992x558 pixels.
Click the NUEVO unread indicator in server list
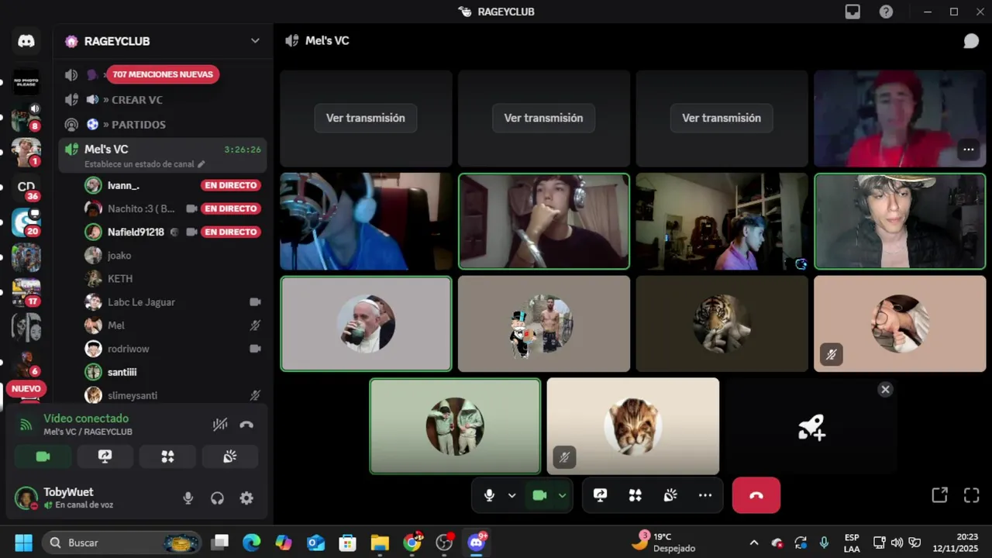pyautogui.click(x=26, y=389)
